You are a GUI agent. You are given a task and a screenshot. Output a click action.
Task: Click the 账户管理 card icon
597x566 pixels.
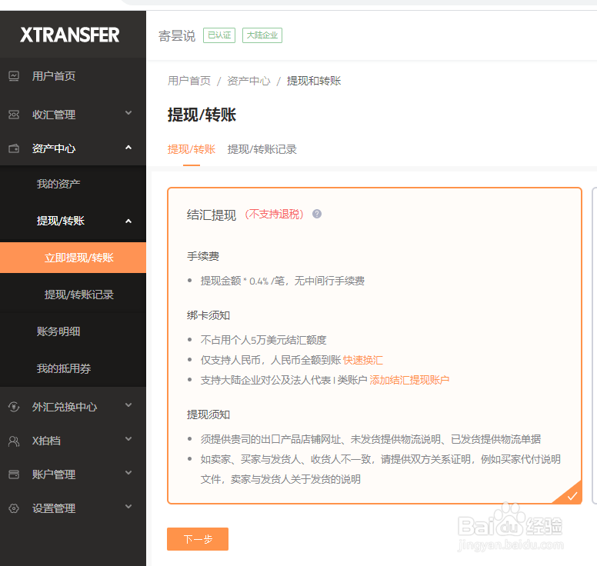pyautogui.click(x=14, y=474)
